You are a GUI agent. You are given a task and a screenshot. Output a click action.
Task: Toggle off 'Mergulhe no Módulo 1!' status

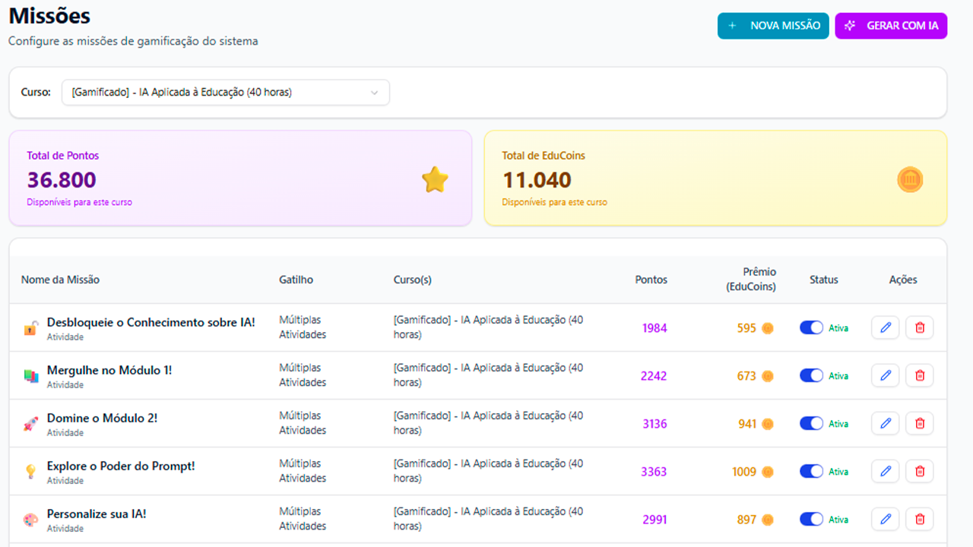(x=811, y=375)
